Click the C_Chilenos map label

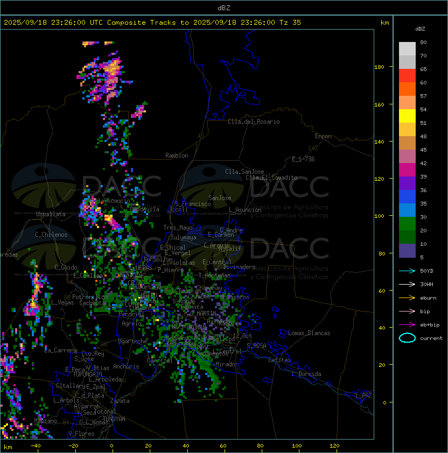point(51,235)
